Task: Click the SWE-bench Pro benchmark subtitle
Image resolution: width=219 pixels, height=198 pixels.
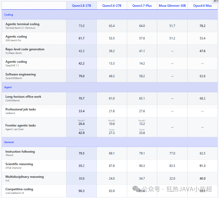Action: coord(13,40)
